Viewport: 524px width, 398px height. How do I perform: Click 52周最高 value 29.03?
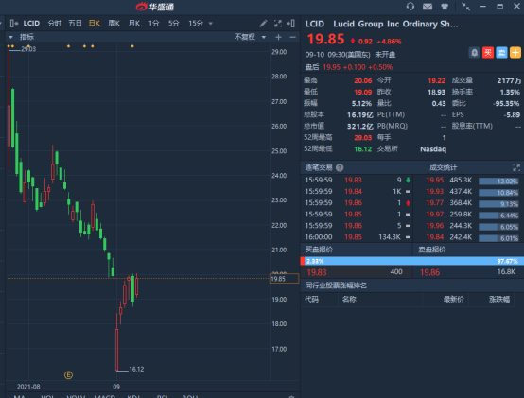coord(362,138)
